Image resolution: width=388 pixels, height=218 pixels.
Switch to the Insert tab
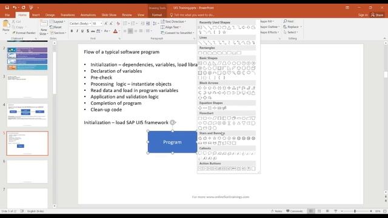[36, 15]
